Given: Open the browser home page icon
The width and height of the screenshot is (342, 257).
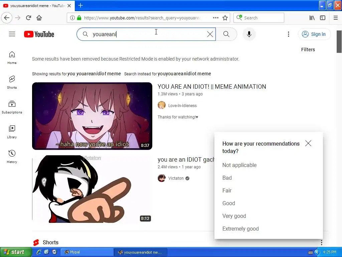Looking at the screenshot, I should tap(39, 18).
